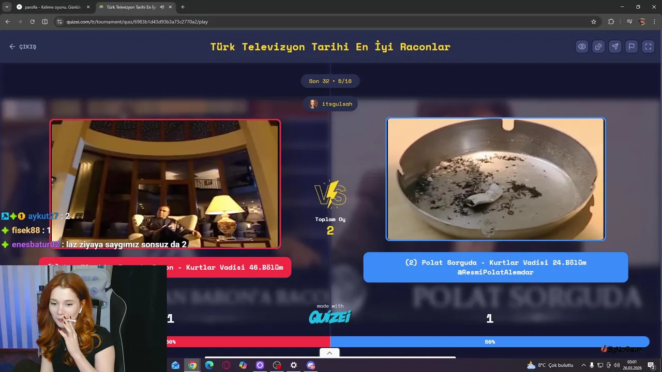662x372 pixels.
Task: Open Windows Settings gear in taskbar
Action: (294, 365)
